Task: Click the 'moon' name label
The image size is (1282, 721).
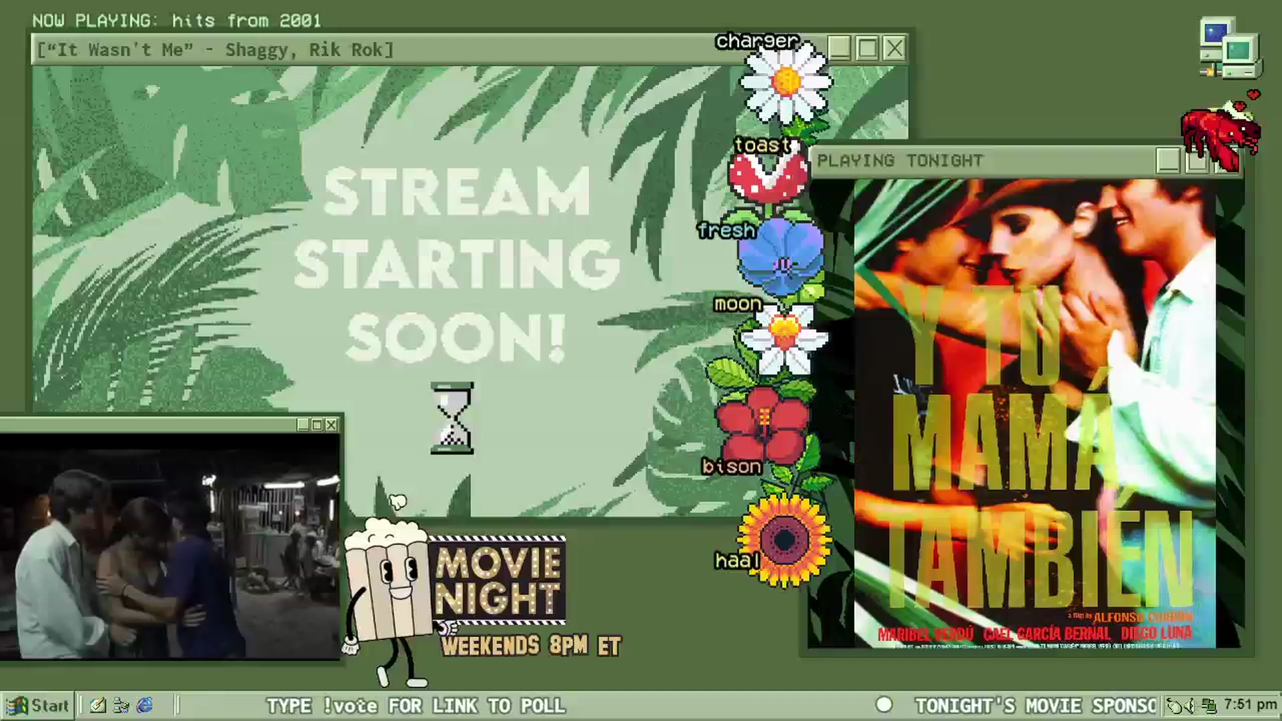Action: (738, 304)
